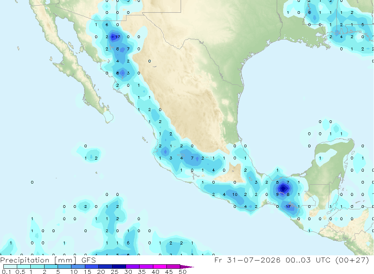Click the 5–10 mm legend color swatch
This screenshot has height=274, width=374.
click(65, 267)
